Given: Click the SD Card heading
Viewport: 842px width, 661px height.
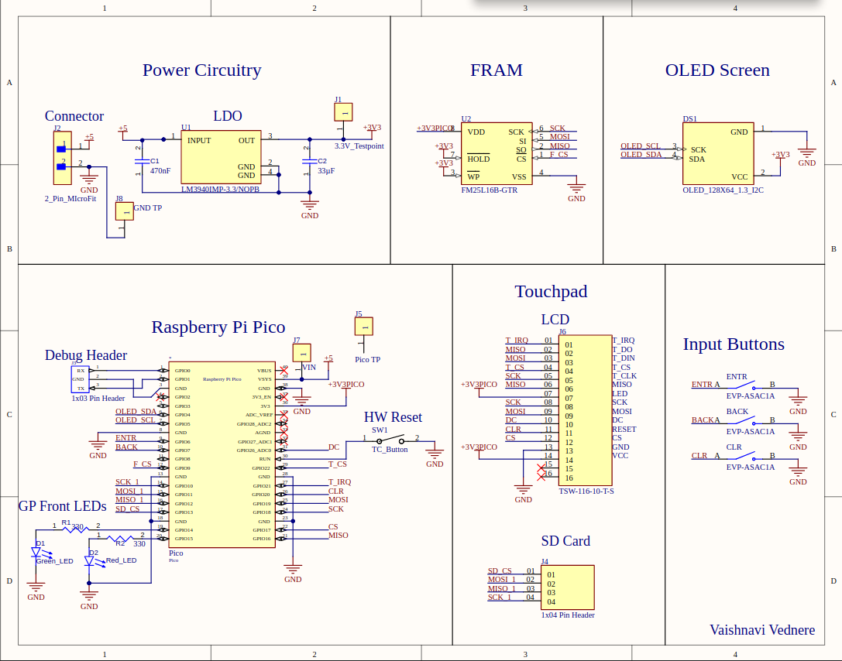Looking at the screenshot, I should coord(565,541).
